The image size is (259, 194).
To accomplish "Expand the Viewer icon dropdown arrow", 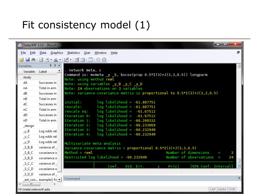I will [51, 60].
